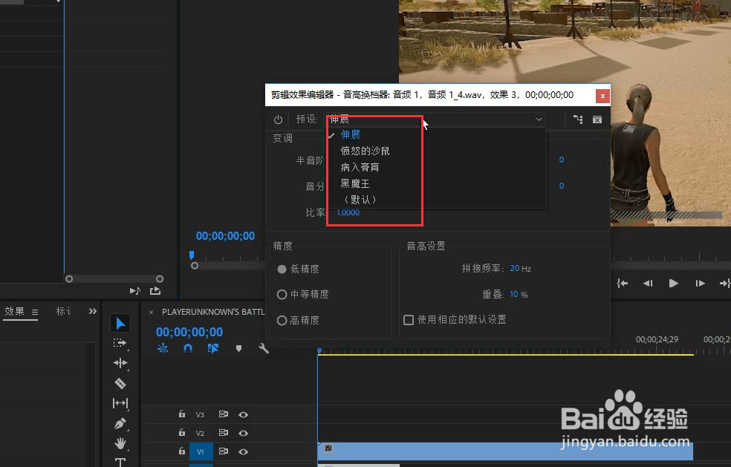The image size is (731, 467).
Task: Select the Slip tool
Action: pyautogui.click(x=120, y=402)
